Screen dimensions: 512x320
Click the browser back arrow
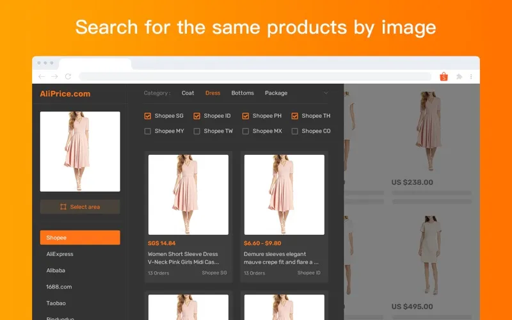pyautogui.click(x=42, y=77)
